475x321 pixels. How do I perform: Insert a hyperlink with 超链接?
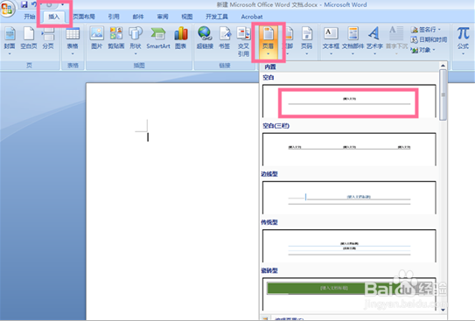tap(205, 38)
